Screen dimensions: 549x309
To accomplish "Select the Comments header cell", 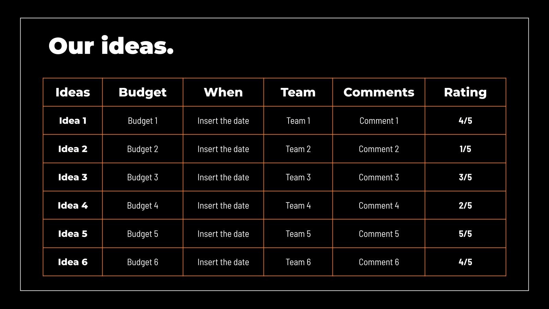I will coord(378,92).
